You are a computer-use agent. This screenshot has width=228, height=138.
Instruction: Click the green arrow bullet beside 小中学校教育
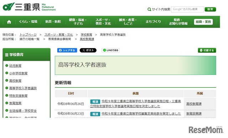[x=7, y=73]
